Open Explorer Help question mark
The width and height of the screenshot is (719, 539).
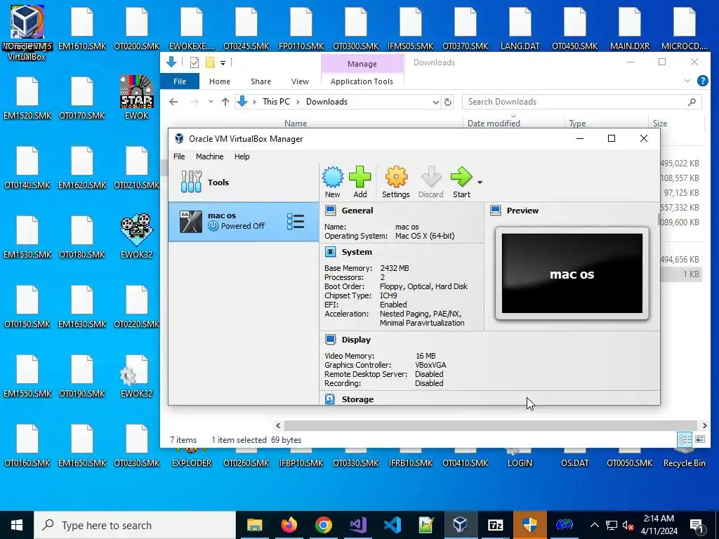click(702, 81)
